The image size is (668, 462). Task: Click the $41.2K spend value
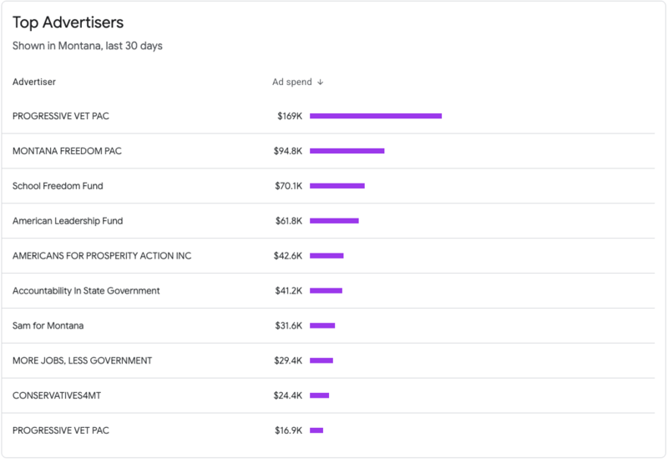point(288,290)
